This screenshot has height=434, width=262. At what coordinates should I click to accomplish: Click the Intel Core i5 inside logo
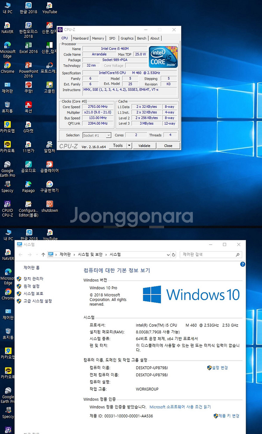163,57
